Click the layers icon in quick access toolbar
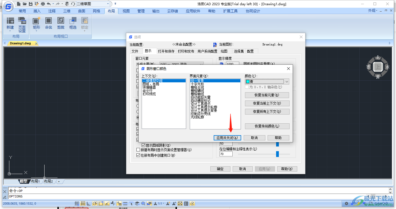Viewport: 396px width, 209px height. pos(67,4)
